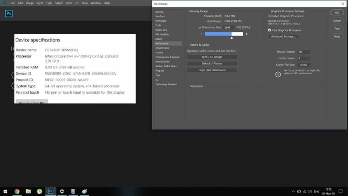The width and height of the screenshot is (348, 196).
Task: Open the Action Center notification icon
Action: 340,191
